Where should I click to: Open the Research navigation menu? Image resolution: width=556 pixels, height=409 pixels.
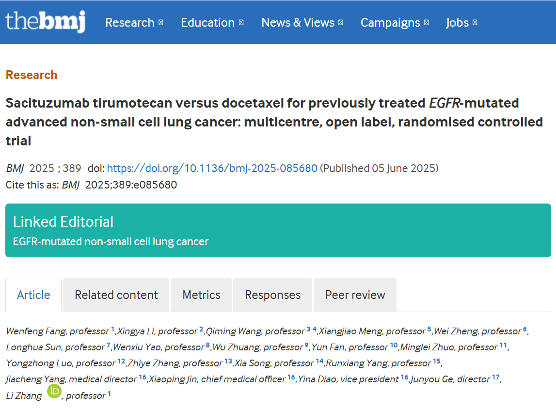click(x=129, y=23)
